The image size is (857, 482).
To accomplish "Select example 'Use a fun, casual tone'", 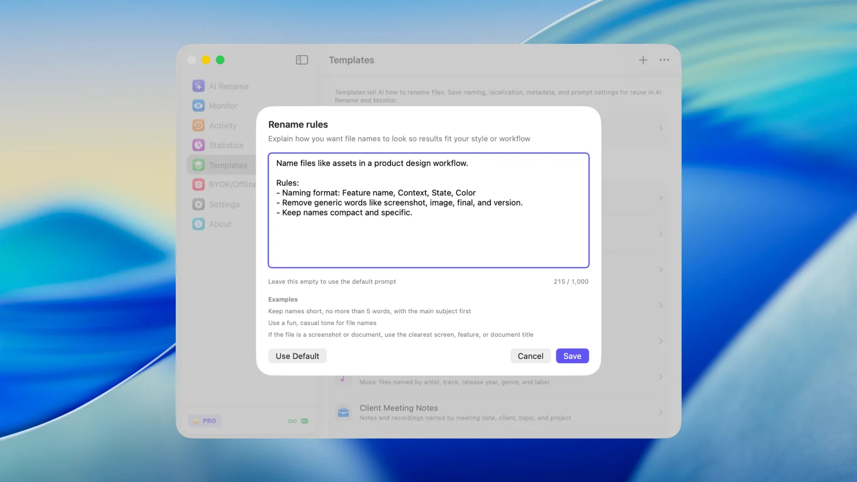I will click(322, 323).
